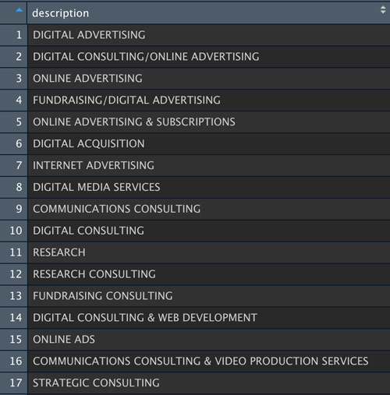
Task: Select ONLINE ADVERTISING & SUBSCRIPTIONS cell
Action: 209,122
